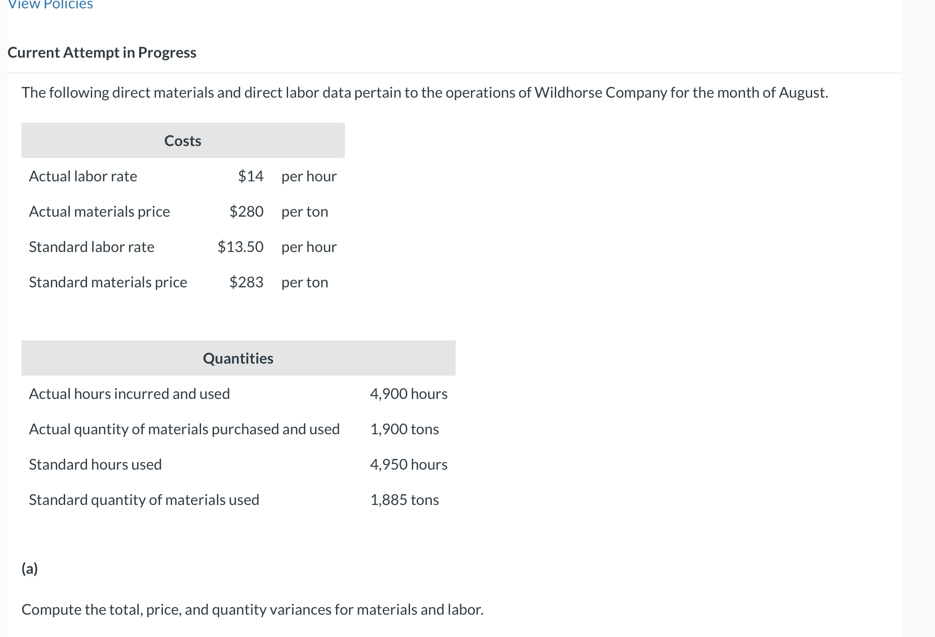Click the Standard labor rate row
This screenshot has width=935, height=637.
[91, 247]
